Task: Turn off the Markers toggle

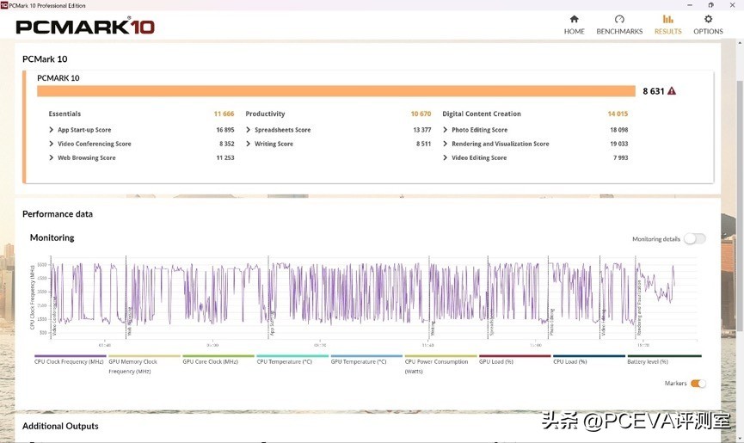Action: point(698,384)
